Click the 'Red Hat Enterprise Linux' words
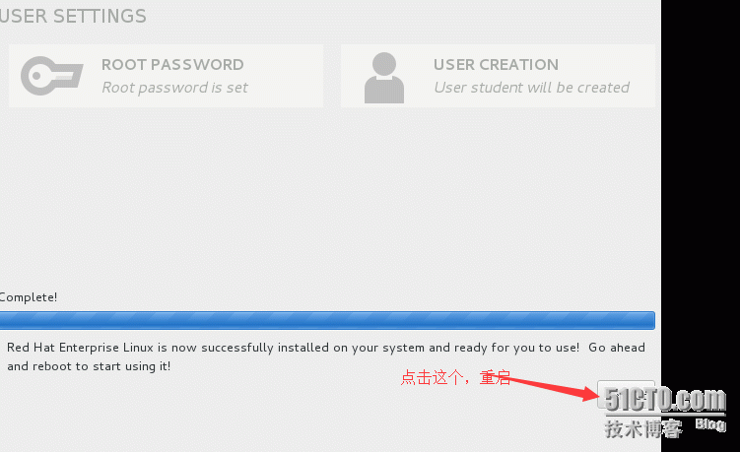 click(x=80, y=348)
